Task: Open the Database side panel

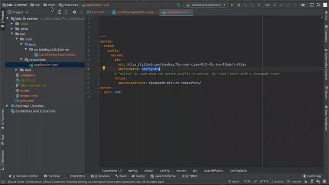Action: coord(326,33)
